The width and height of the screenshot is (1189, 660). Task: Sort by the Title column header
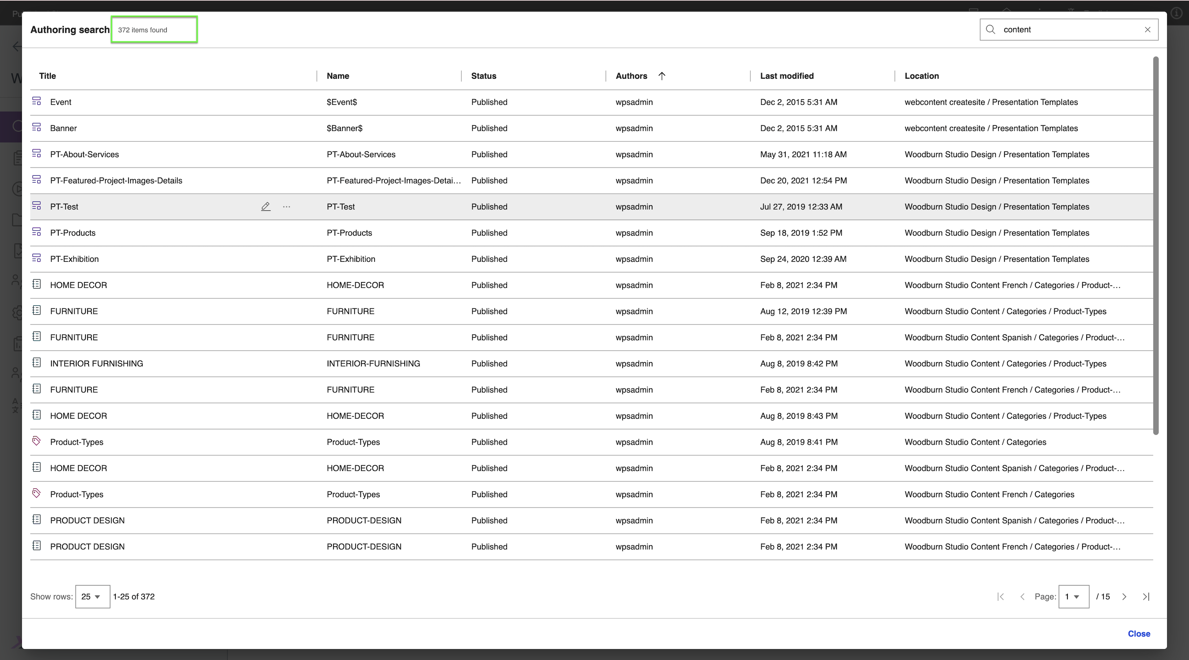coord(47,76)
